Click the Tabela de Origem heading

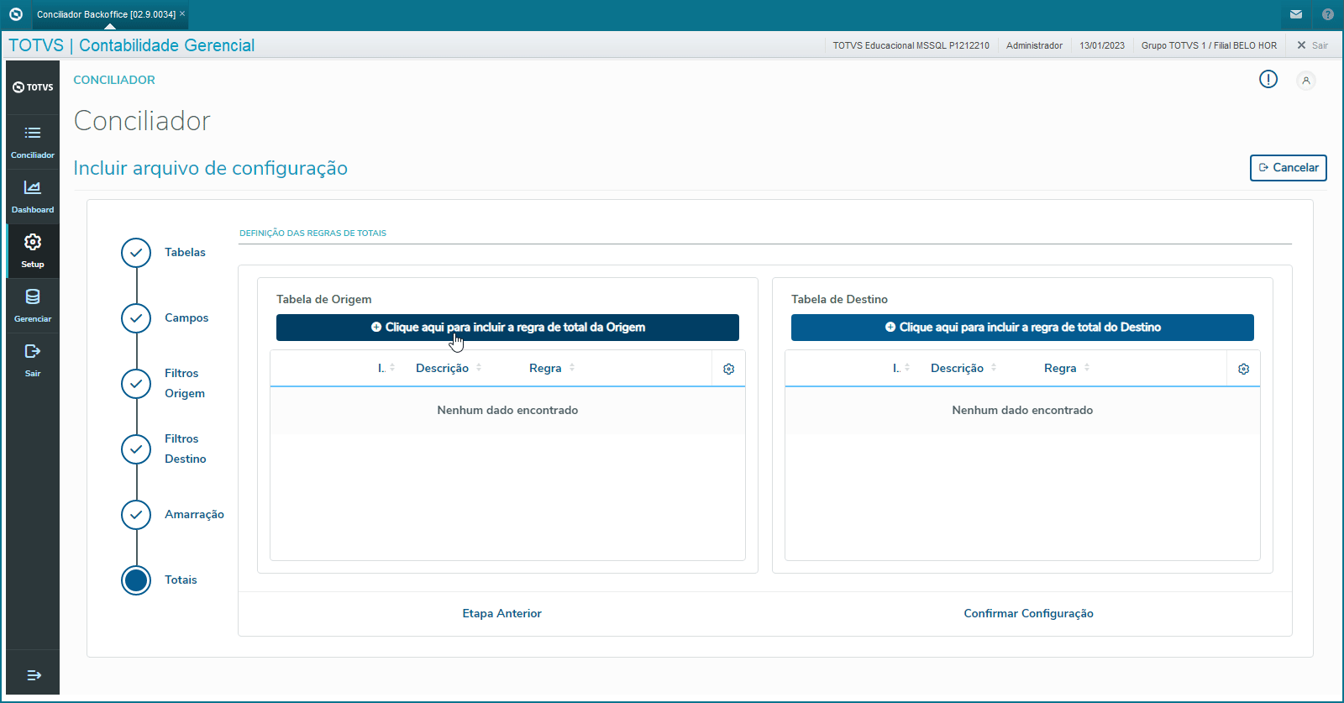(323, 300)
